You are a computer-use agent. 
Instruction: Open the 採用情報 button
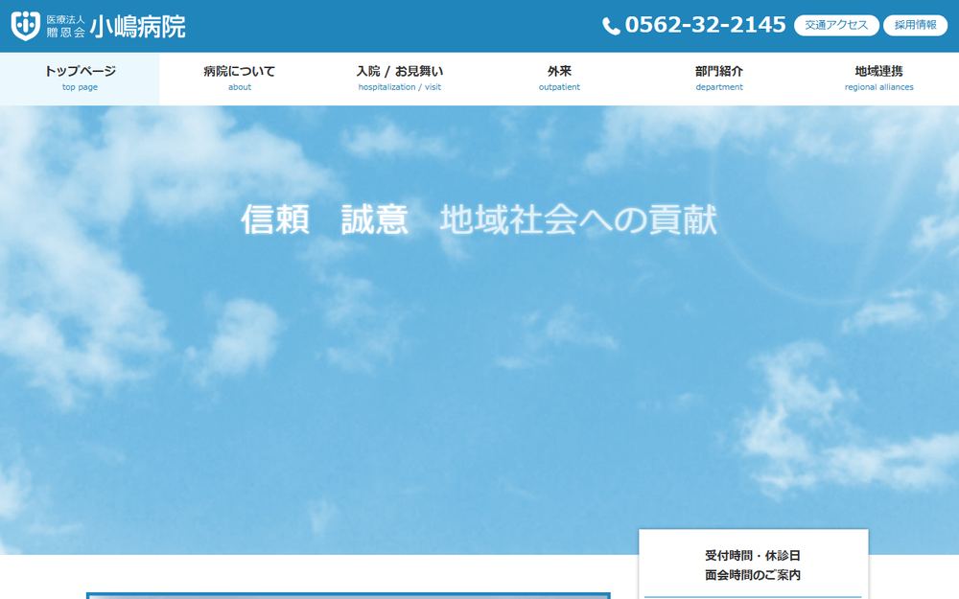(x=915, y=25)
